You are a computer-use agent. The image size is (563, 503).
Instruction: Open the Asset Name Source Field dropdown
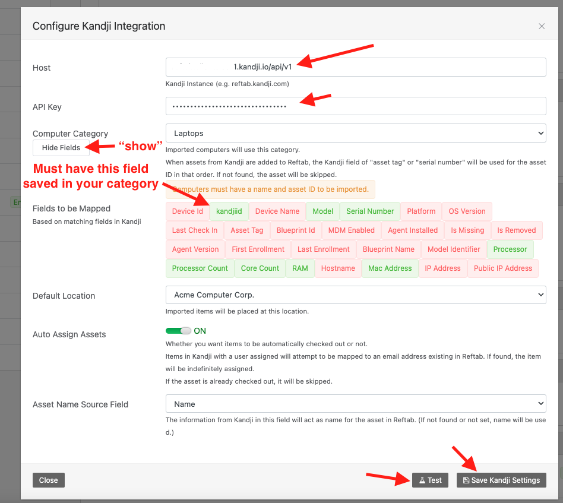click(355, 403)
